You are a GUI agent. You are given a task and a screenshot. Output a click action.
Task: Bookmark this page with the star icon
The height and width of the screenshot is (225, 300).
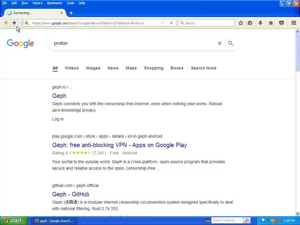click(x=241, y=23)
